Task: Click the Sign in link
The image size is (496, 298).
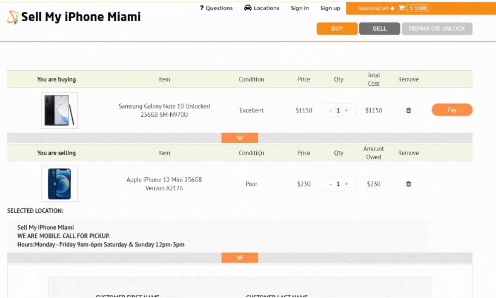Action: 300,8
